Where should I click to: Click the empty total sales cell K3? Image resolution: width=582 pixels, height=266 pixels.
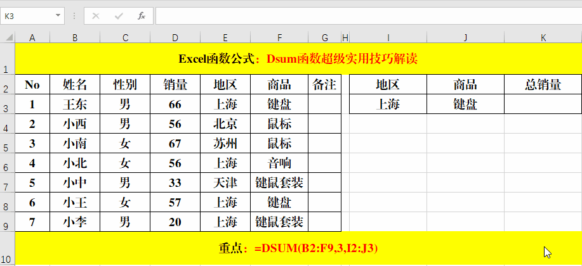pos(543,104)
